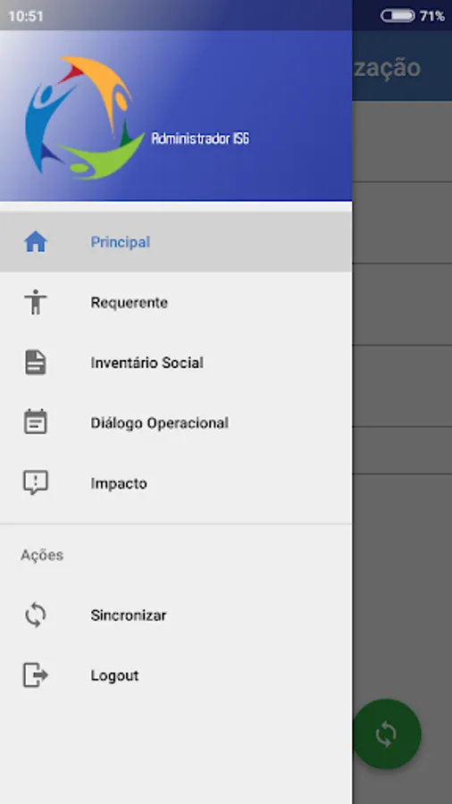Image resolution: width=452 pixels, height=804 pixels.
Task: Tap the Logout label text
Action: [115, 675]
